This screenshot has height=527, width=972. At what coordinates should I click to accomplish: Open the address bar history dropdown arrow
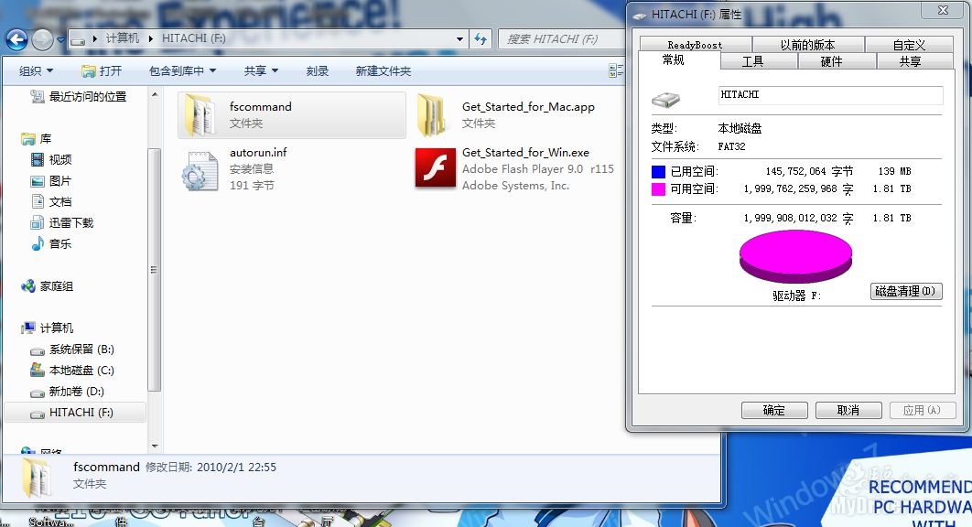tap(461, 38)
